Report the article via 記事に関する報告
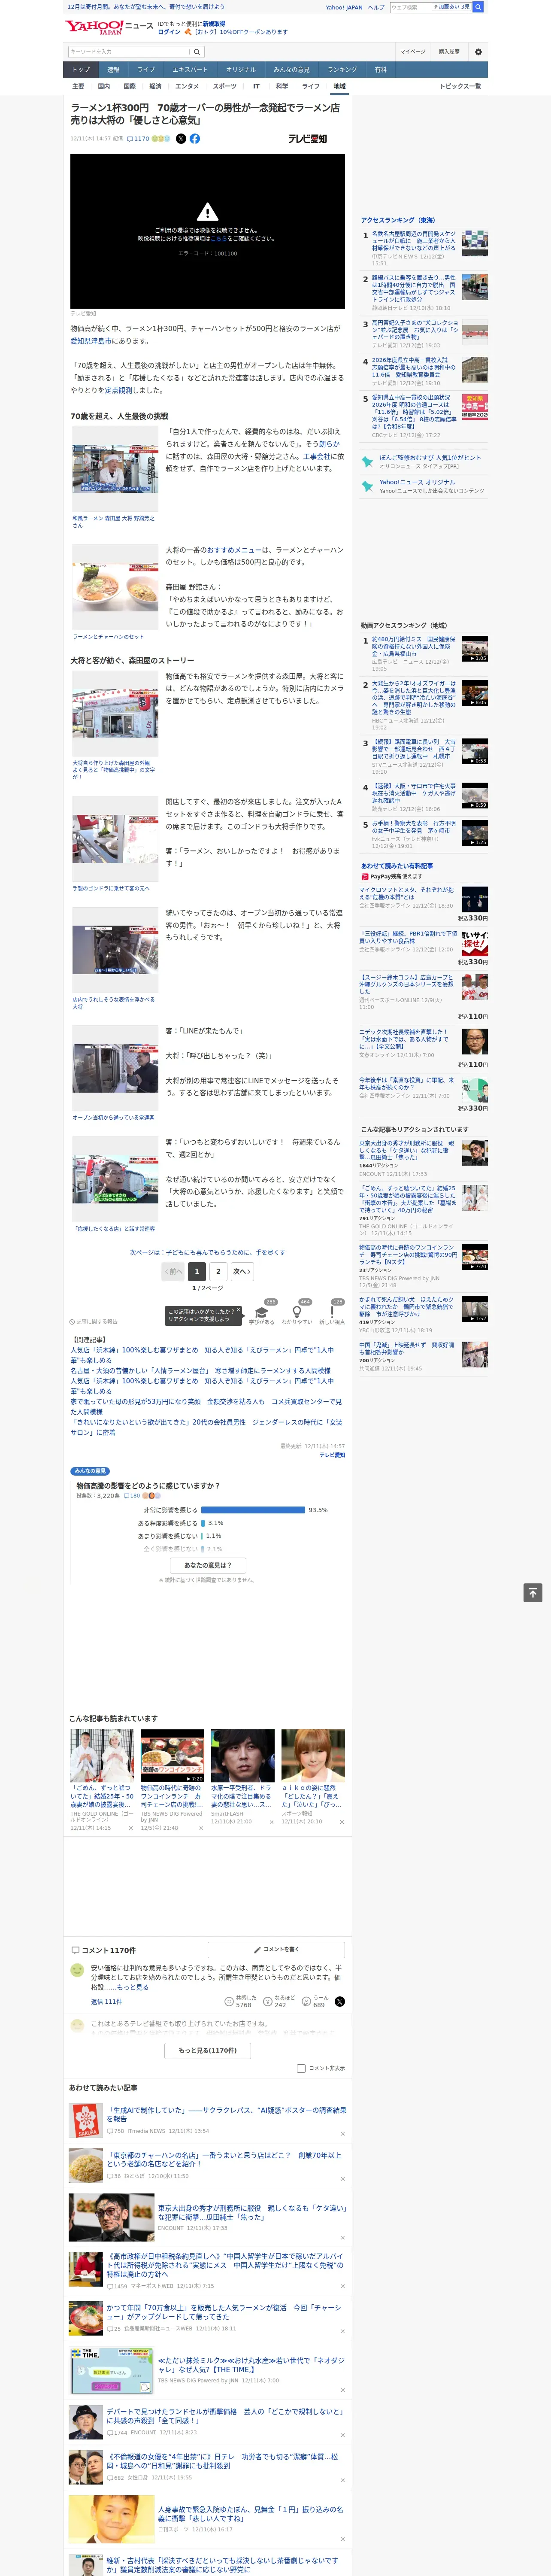This screenshot has height=2576, width=551. pyautogui.click(x=93, y=1321)
